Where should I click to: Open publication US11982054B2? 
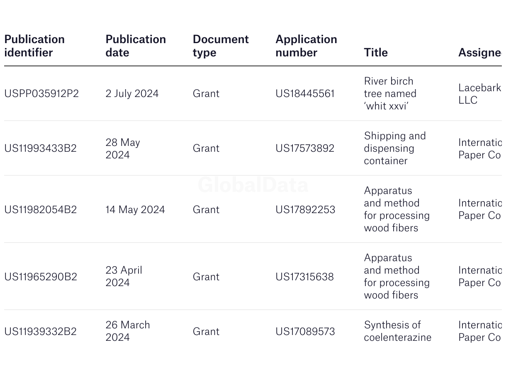click(x=41, y=210)
